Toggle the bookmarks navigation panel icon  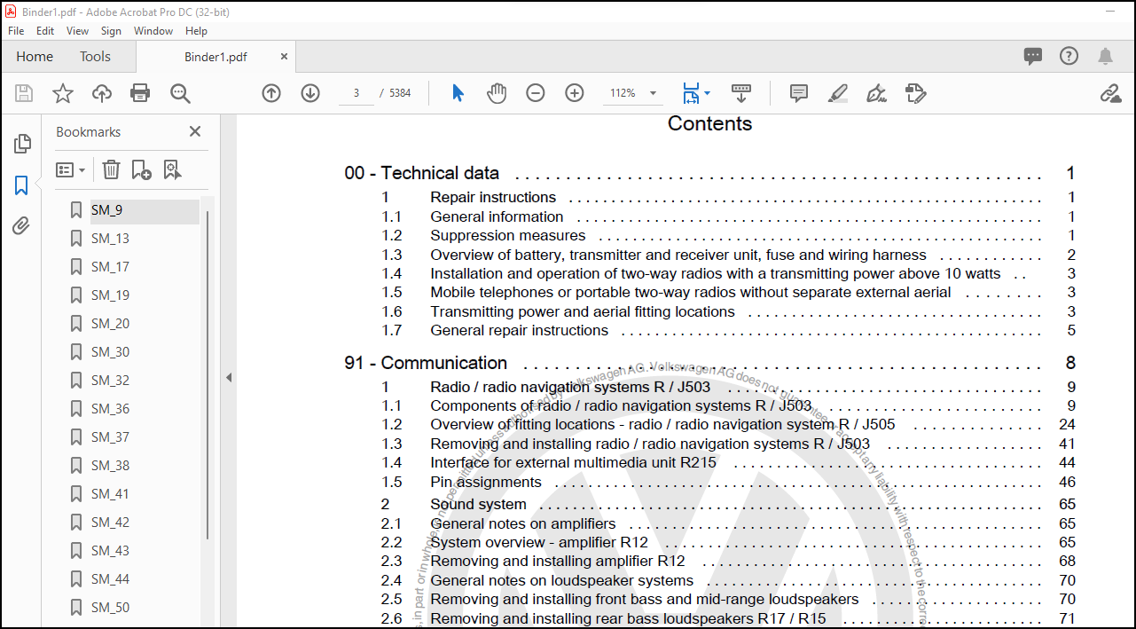point(22,185)
